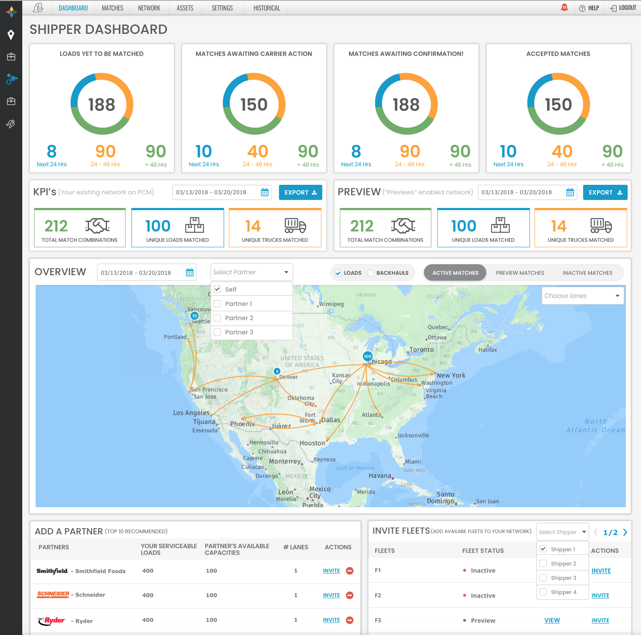
Task: Check the Partner 2 checkbox
Action: coord(218,318)
